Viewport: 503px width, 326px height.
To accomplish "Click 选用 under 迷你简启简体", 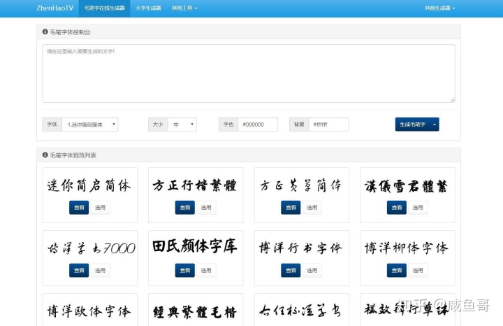I will coord(100,208).
